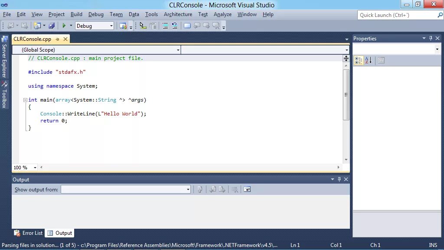This screenshot has width=444, height=250.
Task: Click Go to Previous Message output icon
Action: tap(212, 189)
